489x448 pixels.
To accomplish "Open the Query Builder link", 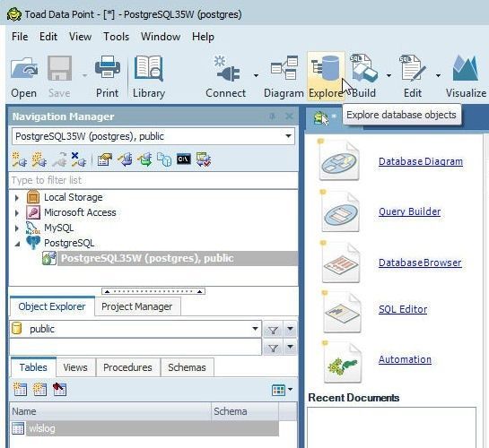I will point(409,211).
